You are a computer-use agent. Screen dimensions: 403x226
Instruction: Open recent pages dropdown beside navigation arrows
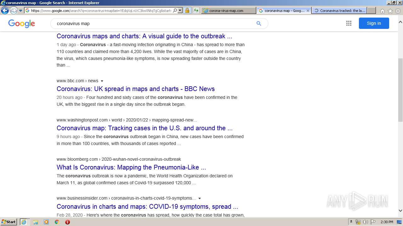(21, 11)
